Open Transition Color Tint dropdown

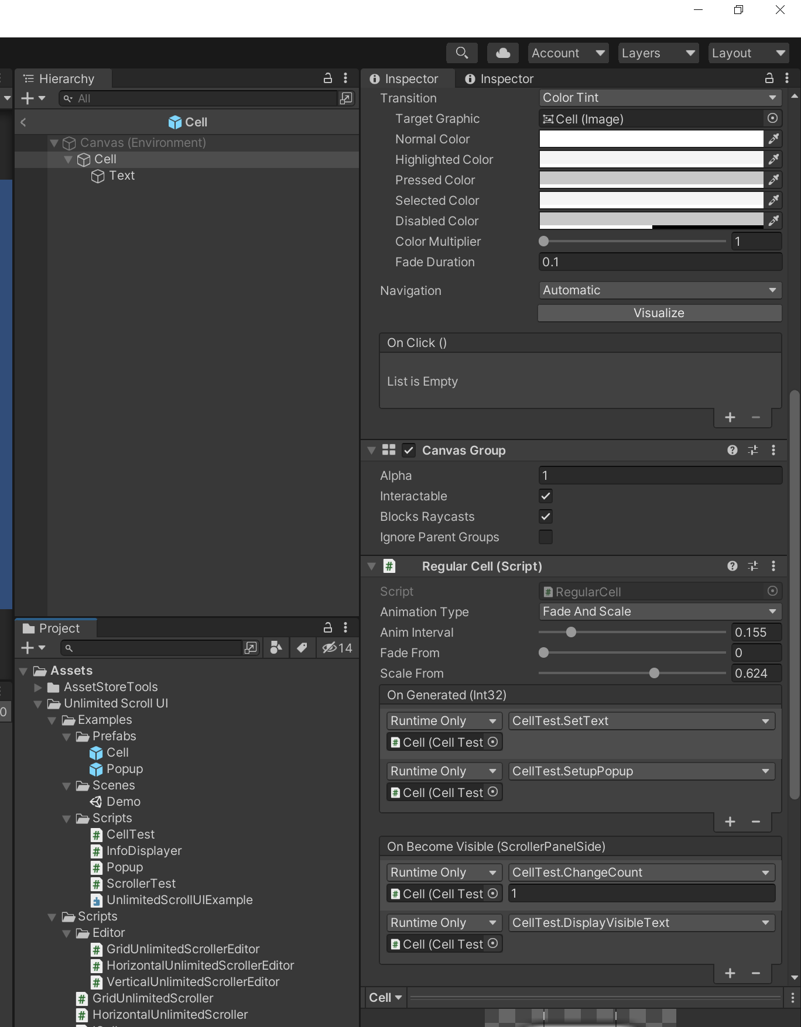point(660,98)
